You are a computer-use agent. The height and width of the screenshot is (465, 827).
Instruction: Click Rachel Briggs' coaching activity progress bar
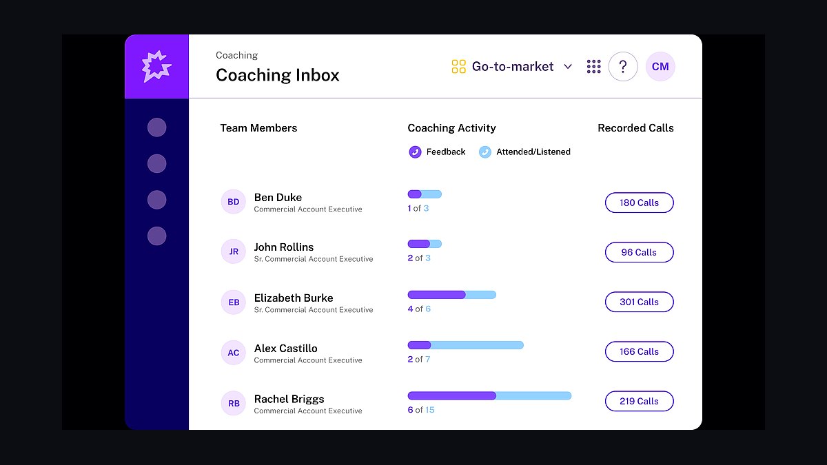[489, 395]
